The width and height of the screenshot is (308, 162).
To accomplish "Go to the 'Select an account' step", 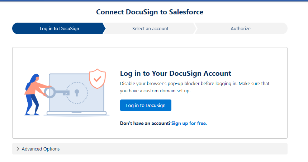I will (x=150, y=28).
